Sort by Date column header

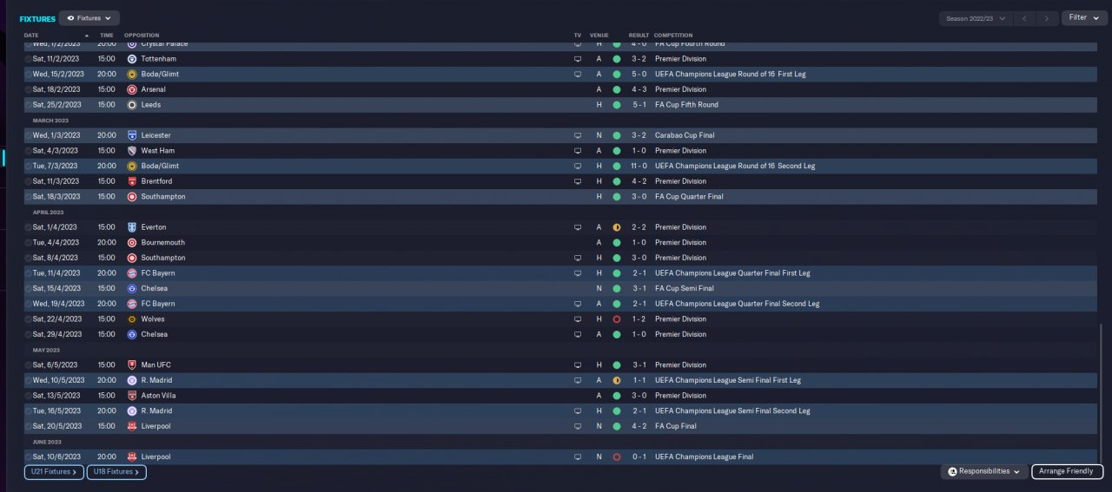tap(31, 36)
